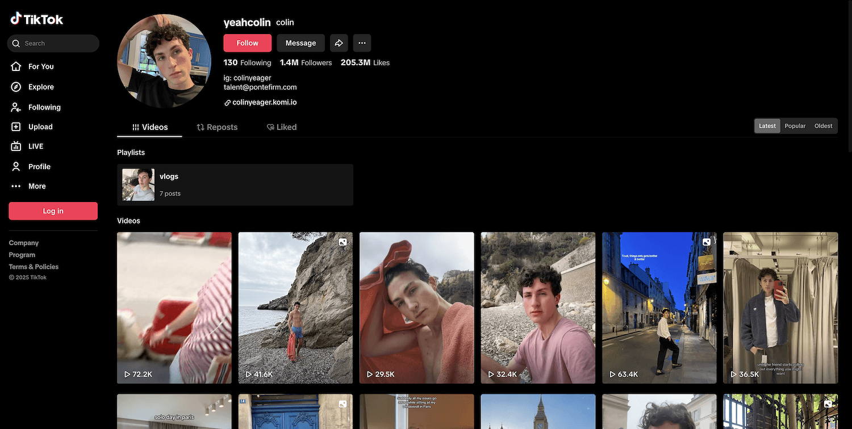Open the colinyeager.komi.io link
The width and height of the screenshot is (852, 429).
[x=264, y=103]
